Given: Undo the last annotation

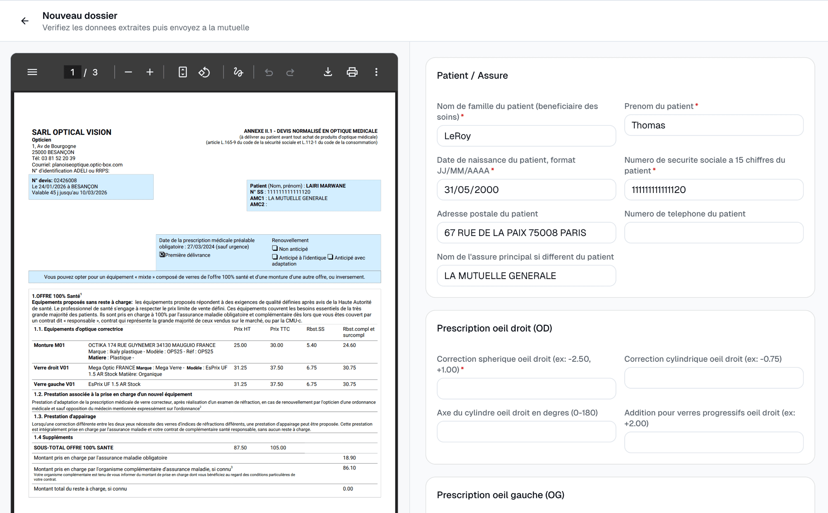Looking at the screenshot, I should [269, 72].
